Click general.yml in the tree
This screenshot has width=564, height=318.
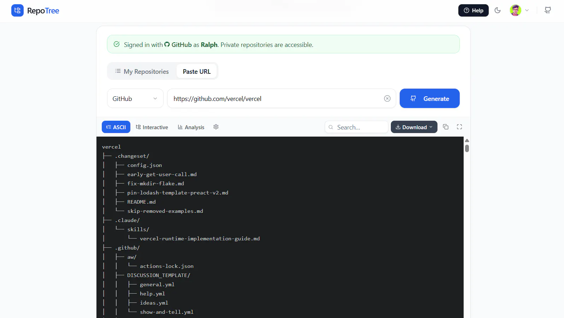pos(157,284)
